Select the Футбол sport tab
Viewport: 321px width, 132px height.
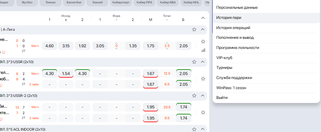[27, 3]
